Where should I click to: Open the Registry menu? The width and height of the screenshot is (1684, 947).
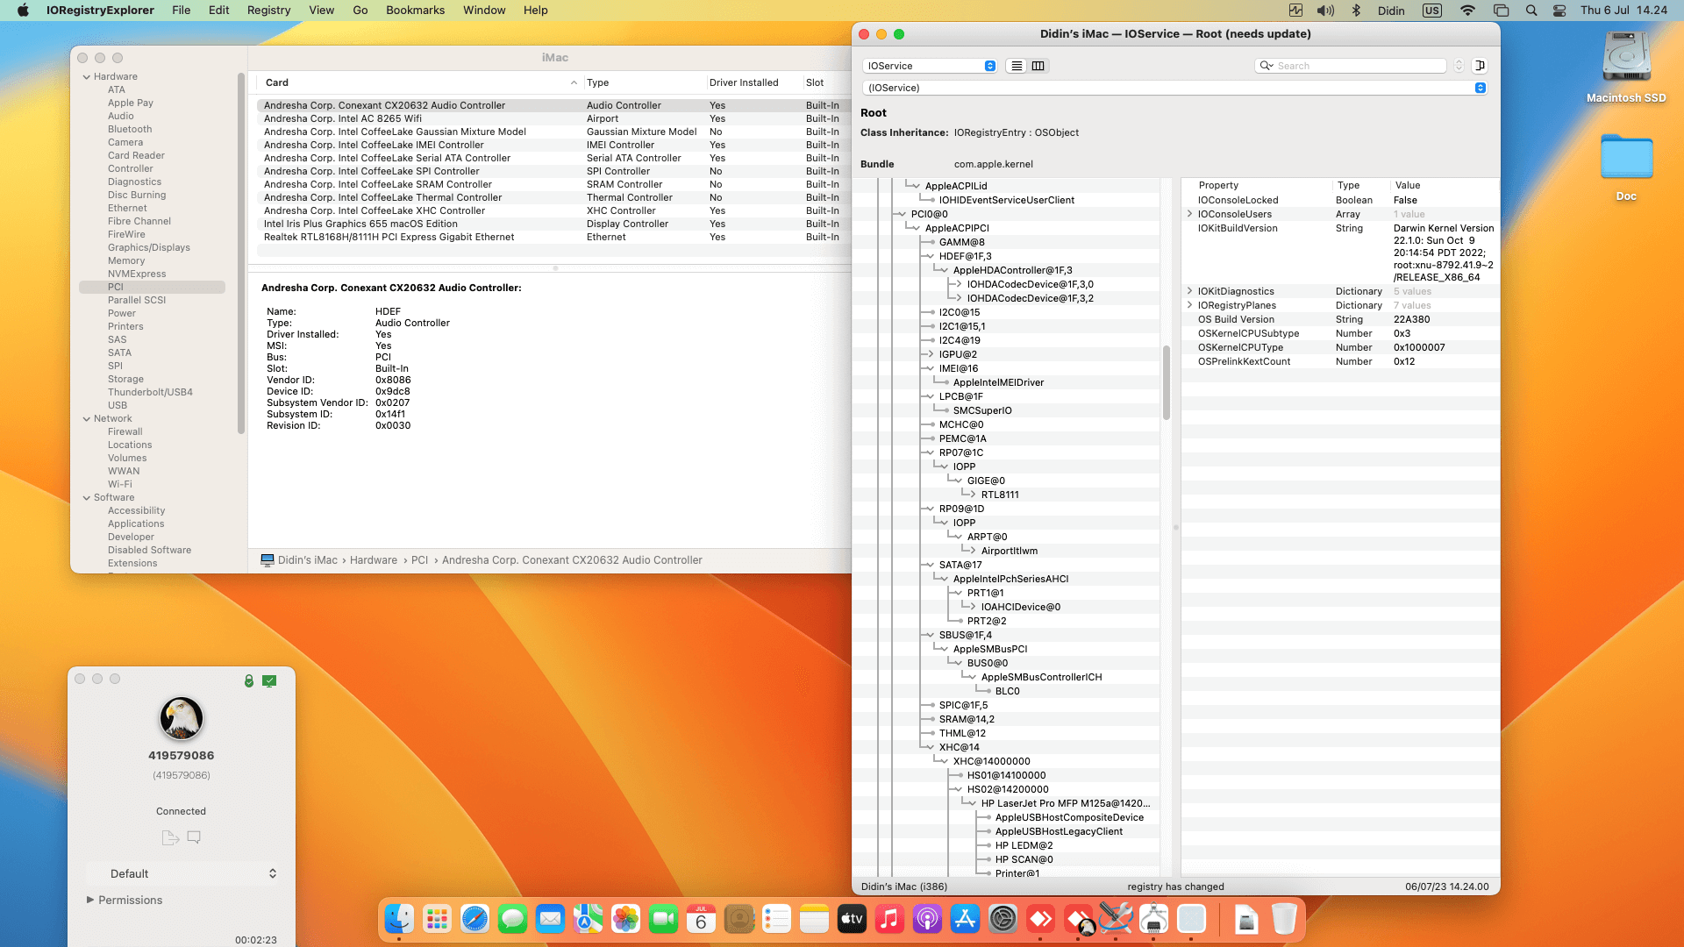point(268,10)
